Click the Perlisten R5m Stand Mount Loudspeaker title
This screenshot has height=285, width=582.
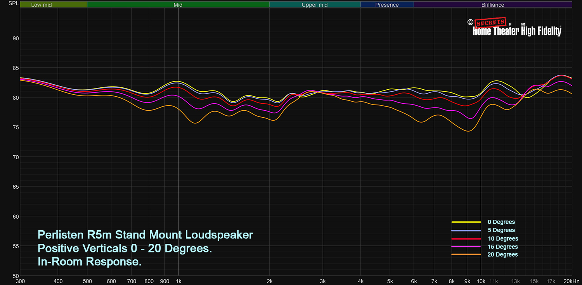(x=145, y=235)
